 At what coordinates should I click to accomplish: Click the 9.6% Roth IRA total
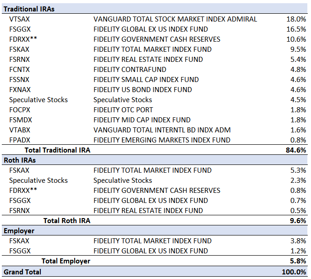point(298,221)
